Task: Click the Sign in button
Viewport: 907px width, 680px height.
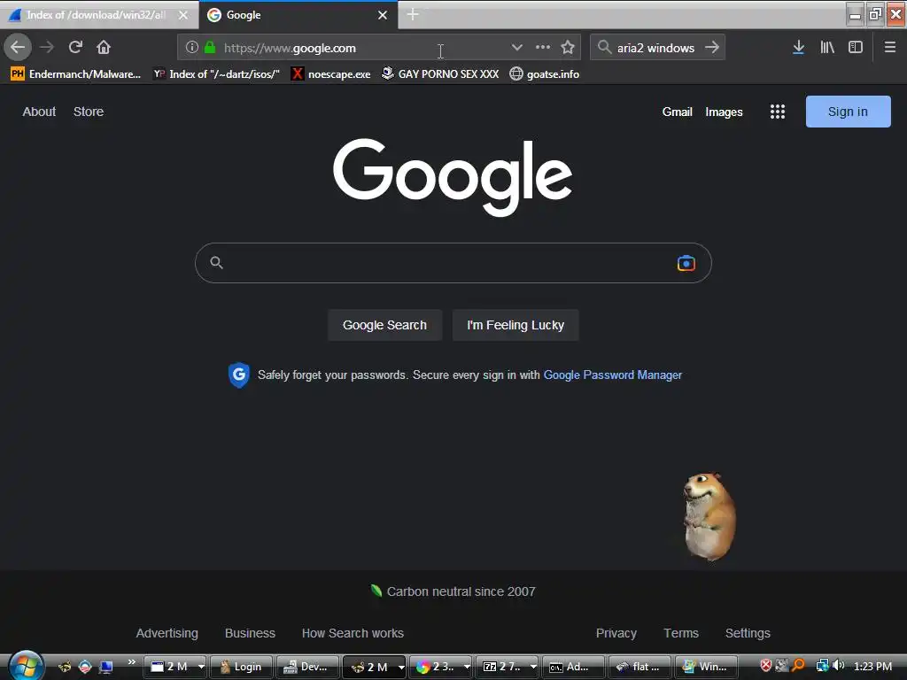Action: [x=848, y=112]
